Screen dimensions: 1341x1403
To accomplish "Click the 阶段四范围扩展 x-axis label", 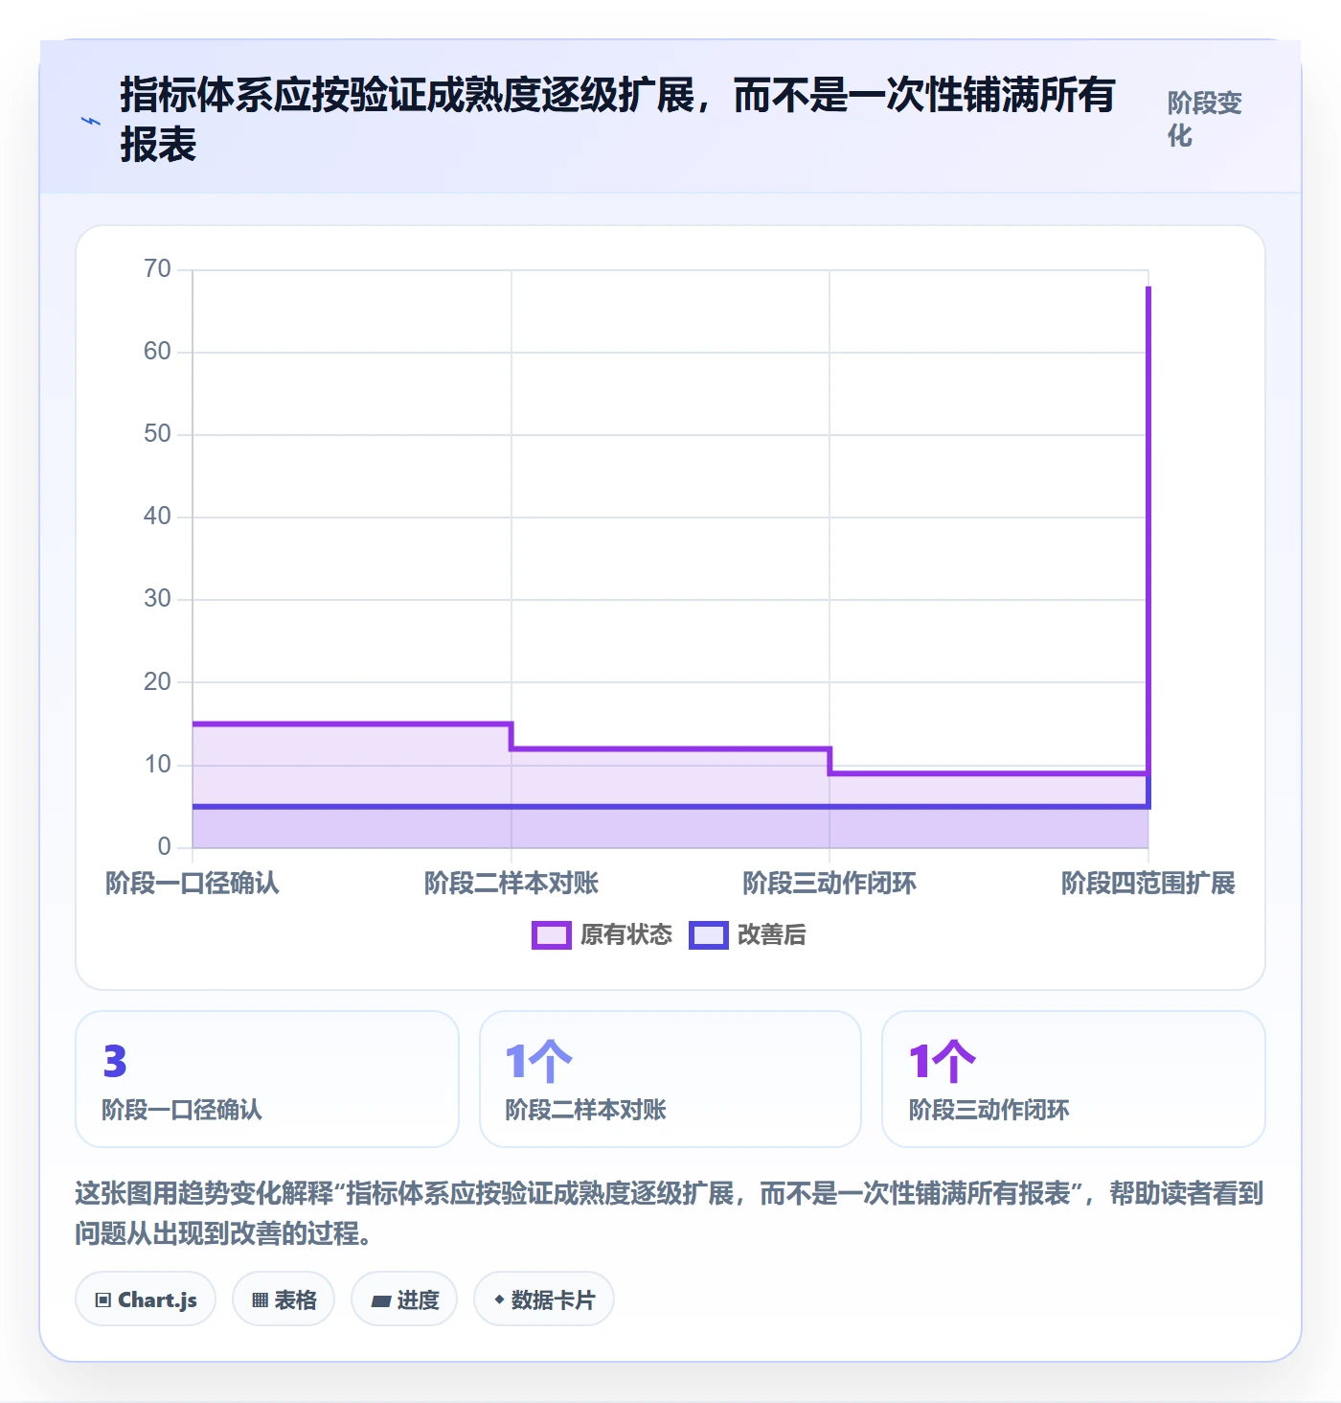I will pos(1148,883).
